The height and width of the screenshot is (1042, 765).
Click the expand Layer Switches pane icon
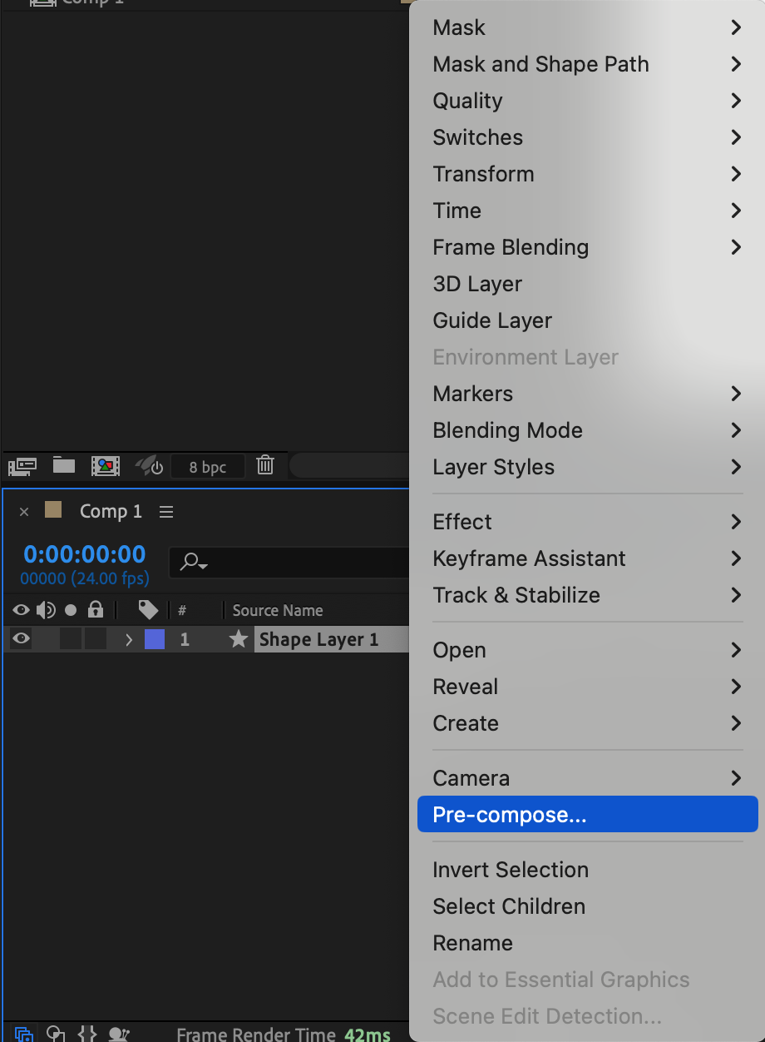(24, 1035)
